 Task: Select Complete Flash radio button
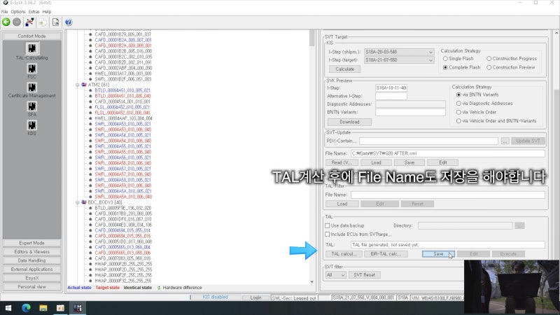point(445,67)
